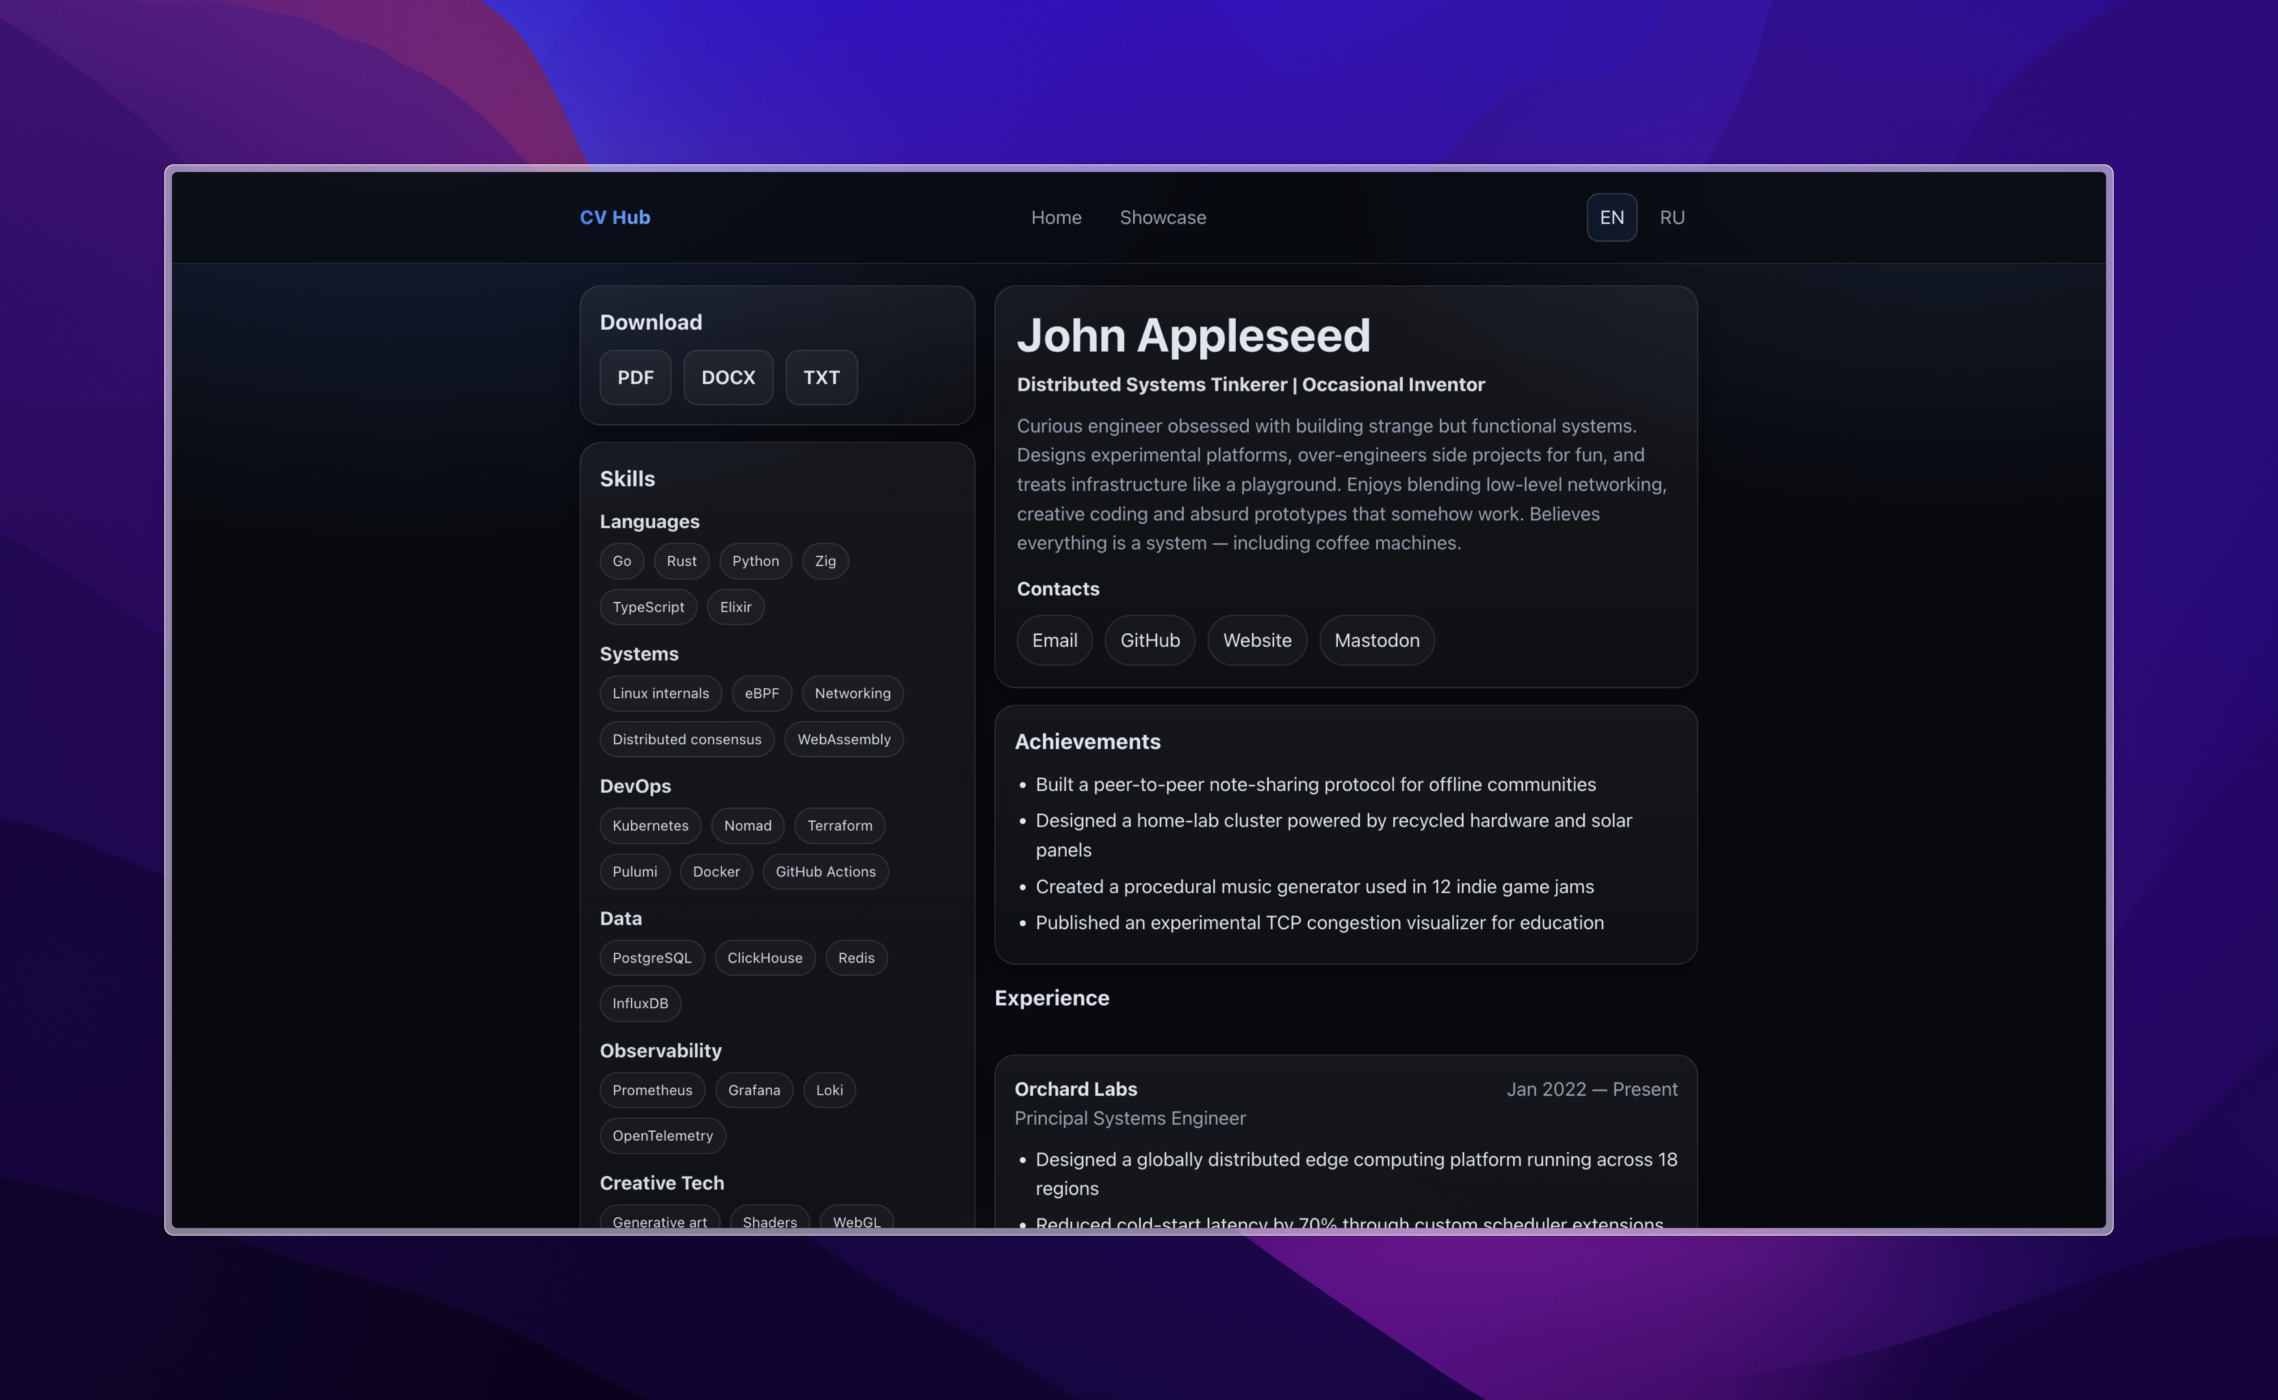Pick the InfluxDB data chip
Screen dimensions: 2278x1400
coord(640,1004)
